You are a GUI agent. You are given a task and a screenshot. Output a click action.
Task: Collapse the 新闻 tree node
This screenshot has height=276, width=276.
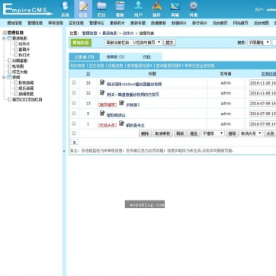pos(4,77)
